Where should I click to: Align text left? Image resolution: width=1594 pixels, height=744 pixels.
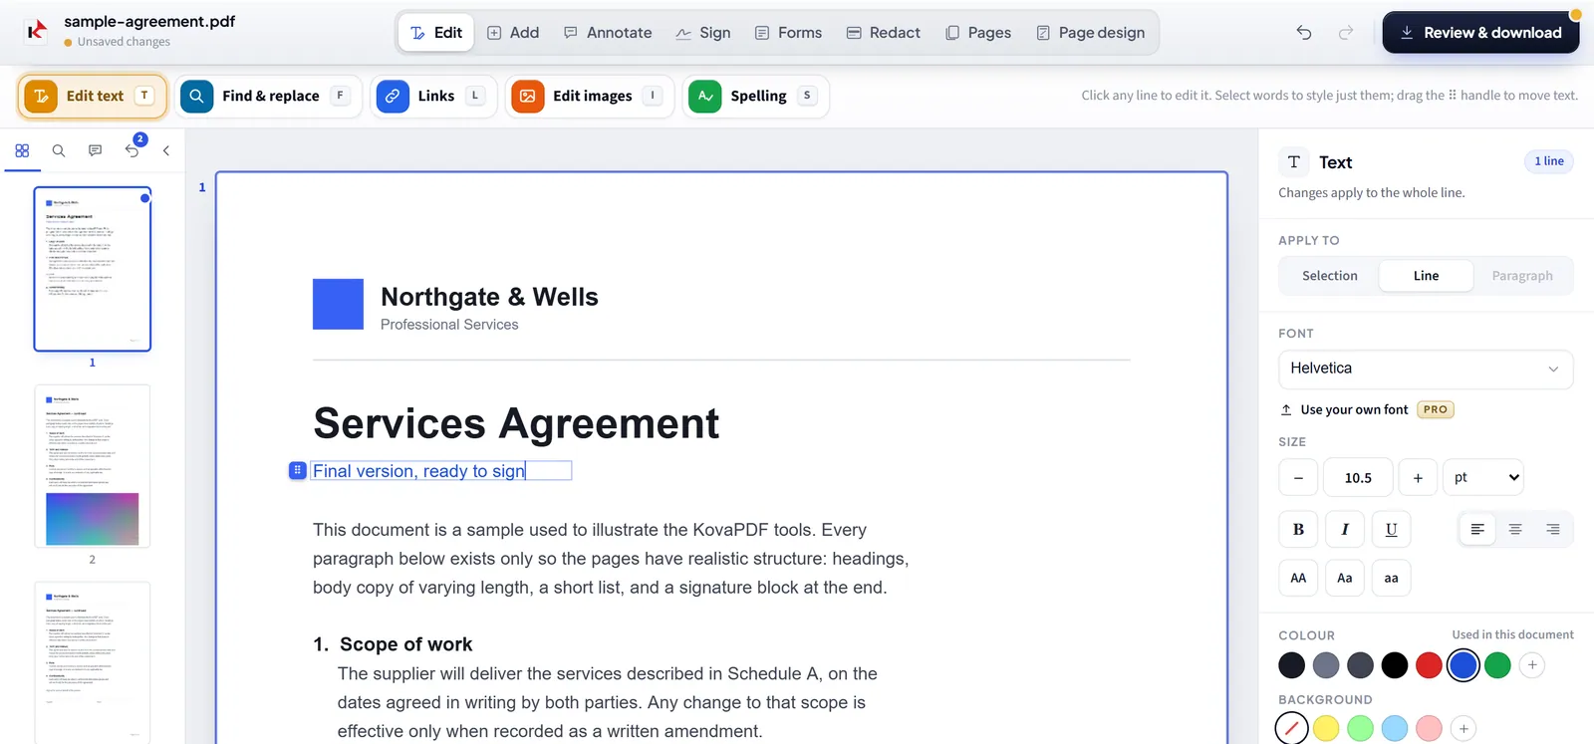(1477, 530)
